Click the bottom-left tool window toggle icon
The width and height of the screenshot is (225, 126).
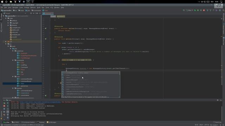[x=1, y=125]
